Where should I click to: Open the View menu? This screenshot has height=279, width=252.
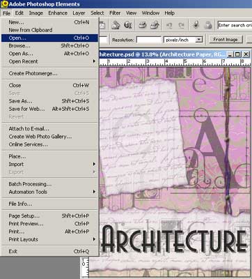(x=131, y=13)
